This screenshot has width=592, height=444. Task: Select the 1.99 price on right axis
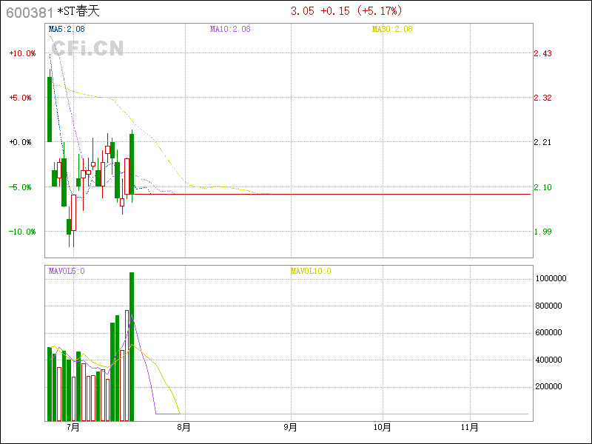[x=543, y=232]
